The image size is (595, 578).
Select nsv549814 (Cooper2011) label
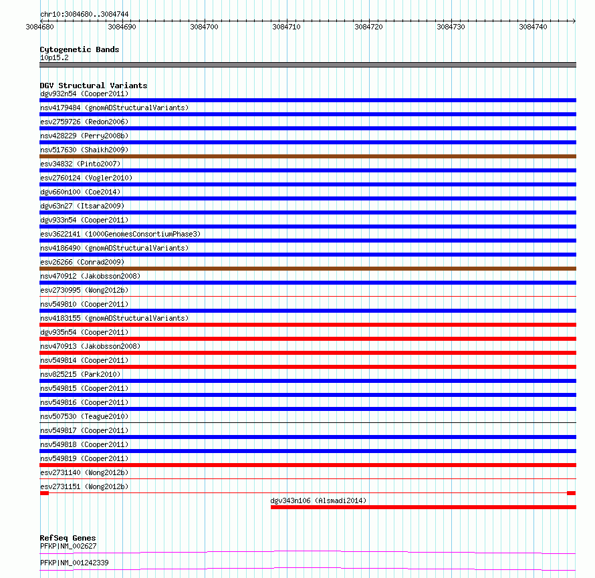84,360
